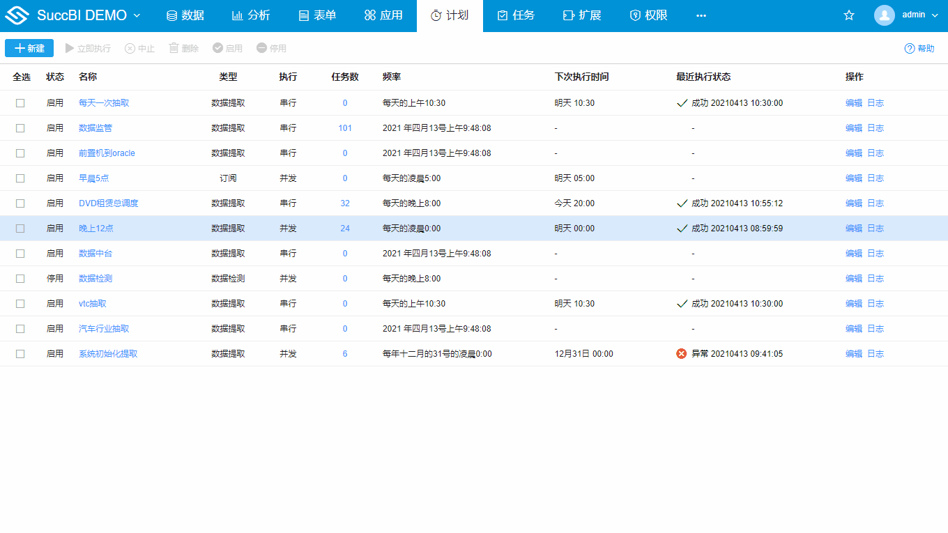Click the 新建 button
This screenshot has height=533, width=948.
pyautogui.click(x=29, y=48)
